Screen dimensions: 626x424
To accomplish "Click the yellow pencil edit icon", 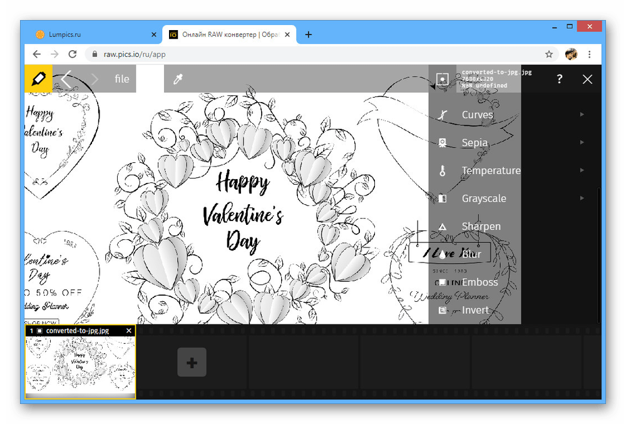I will [38, 79].
